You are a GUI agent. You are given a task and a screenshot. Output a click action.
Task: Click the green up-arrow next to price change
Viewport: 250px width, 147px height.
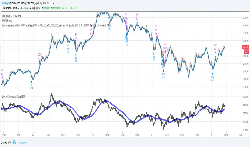(27, 8)
